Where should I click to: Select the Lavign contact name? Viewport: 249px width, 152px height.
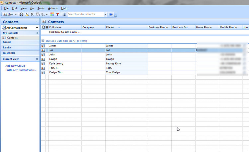[53, 59]
